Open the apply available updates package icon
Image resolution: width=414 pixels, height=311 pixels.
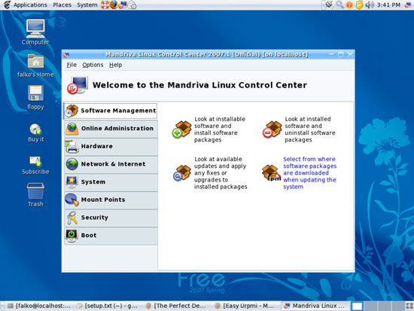click(x=182, y=172)
